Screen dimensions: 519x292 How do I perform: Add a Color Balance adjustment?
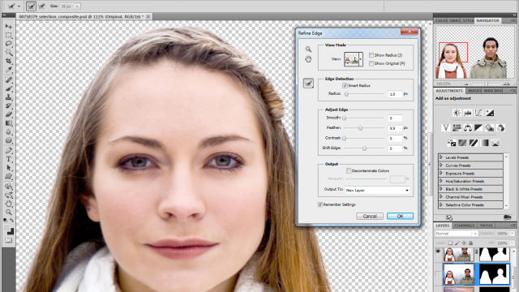click(468, 127)
